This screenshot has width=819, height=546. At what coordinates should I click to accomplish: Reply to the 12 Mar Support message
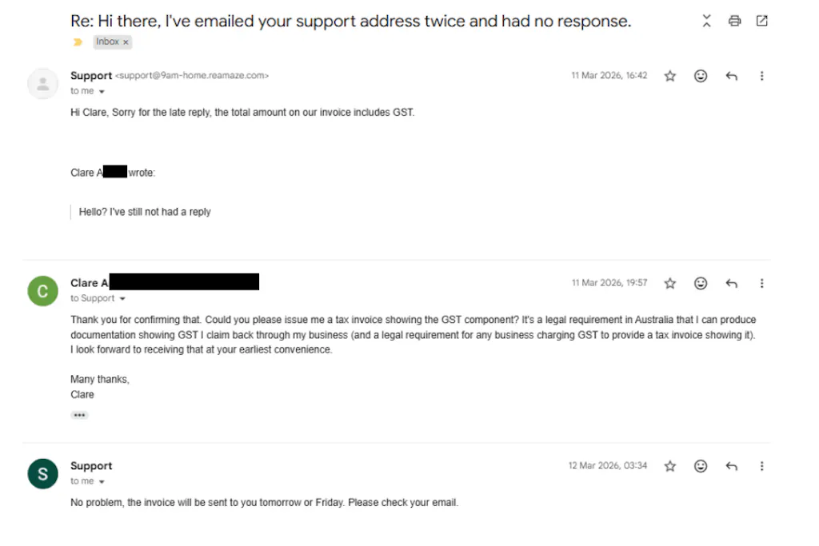(x=731, y=466)
